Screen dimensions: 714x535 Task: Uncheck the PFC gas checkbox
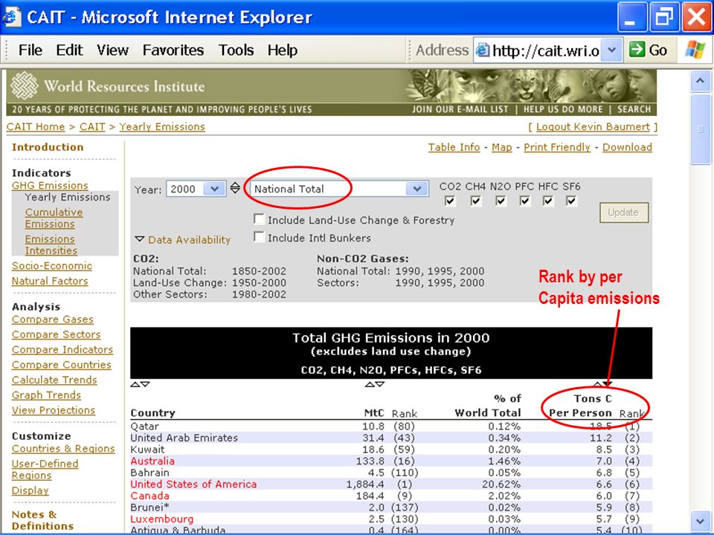[x=525, y=201]
